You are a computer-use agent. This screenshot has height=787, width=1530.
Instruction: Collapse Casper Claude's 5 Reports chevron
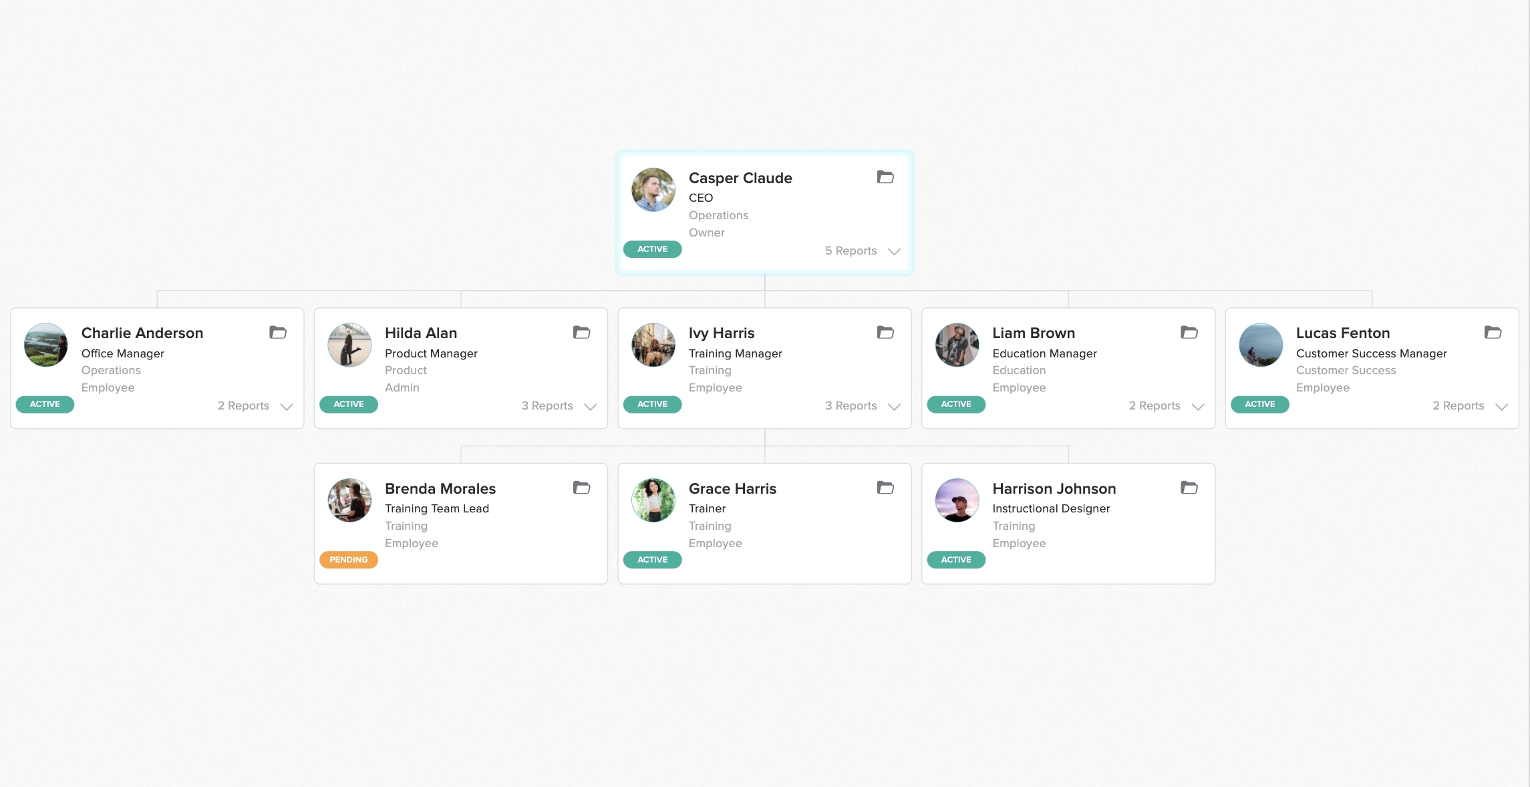[x=894, y=251]
